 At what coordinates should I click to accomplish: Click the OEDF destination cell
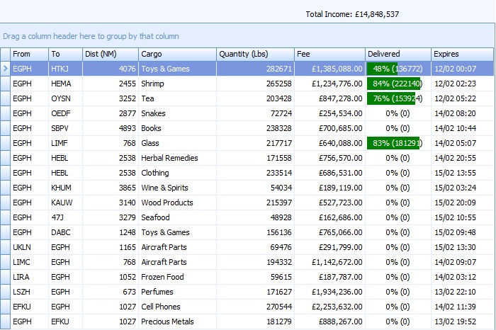point(65,113)
